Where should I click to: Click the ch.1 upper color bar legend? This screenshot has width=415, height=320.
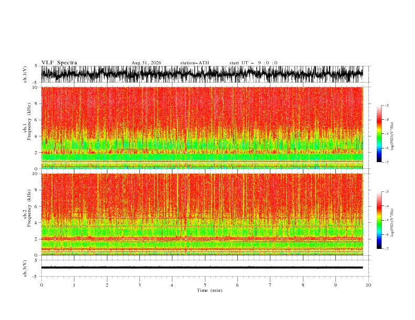379,134
